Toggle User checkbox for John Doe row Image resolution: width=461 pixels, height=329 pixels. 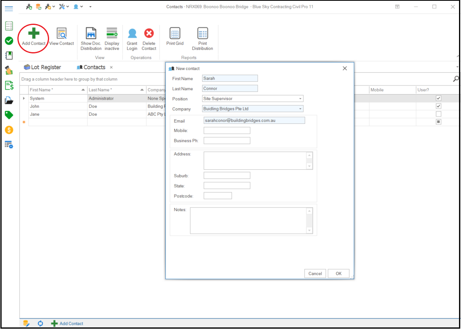438,106
